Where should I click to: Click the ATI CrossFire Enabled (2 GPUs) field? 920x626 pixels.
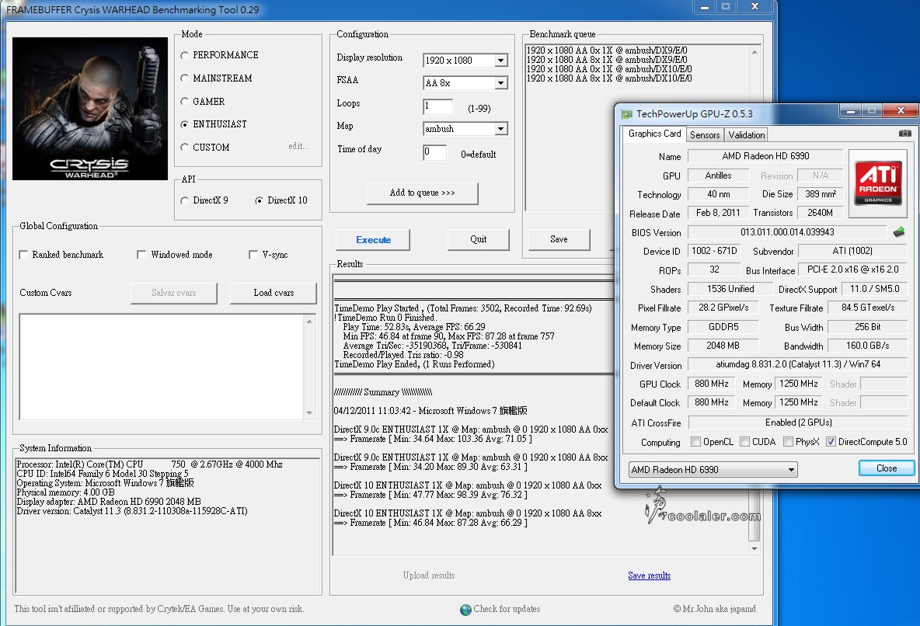[x=797, y=423]
